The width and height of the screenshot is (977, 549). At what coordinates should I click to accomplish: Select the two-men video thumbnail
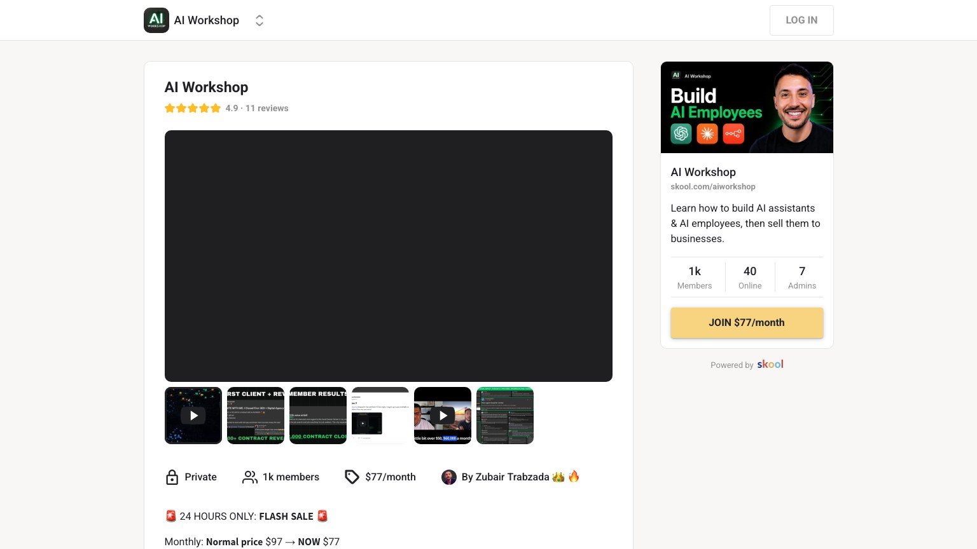[443, 416]
